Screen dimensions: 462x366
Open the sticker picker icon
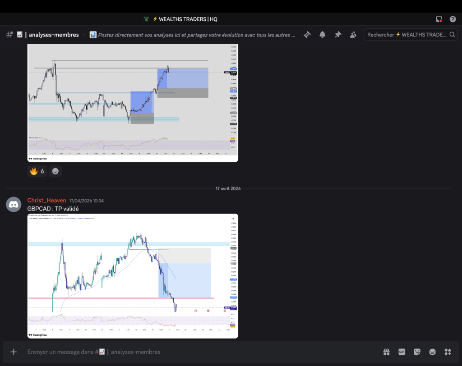pos(417,352)
